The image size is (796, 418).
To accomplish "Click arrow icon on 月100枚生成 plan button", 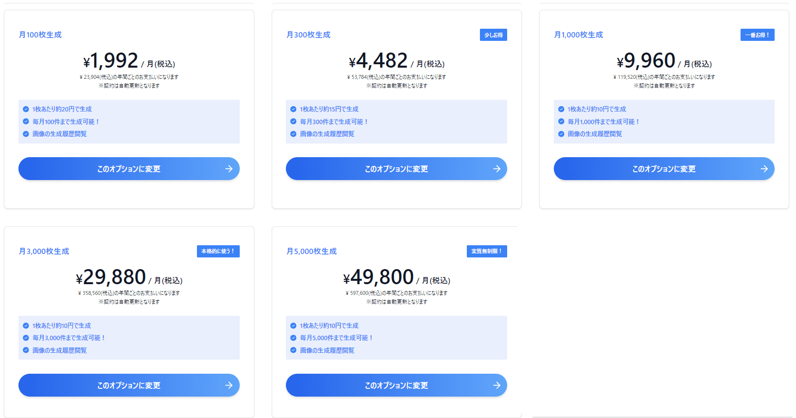I will point(229,169).
